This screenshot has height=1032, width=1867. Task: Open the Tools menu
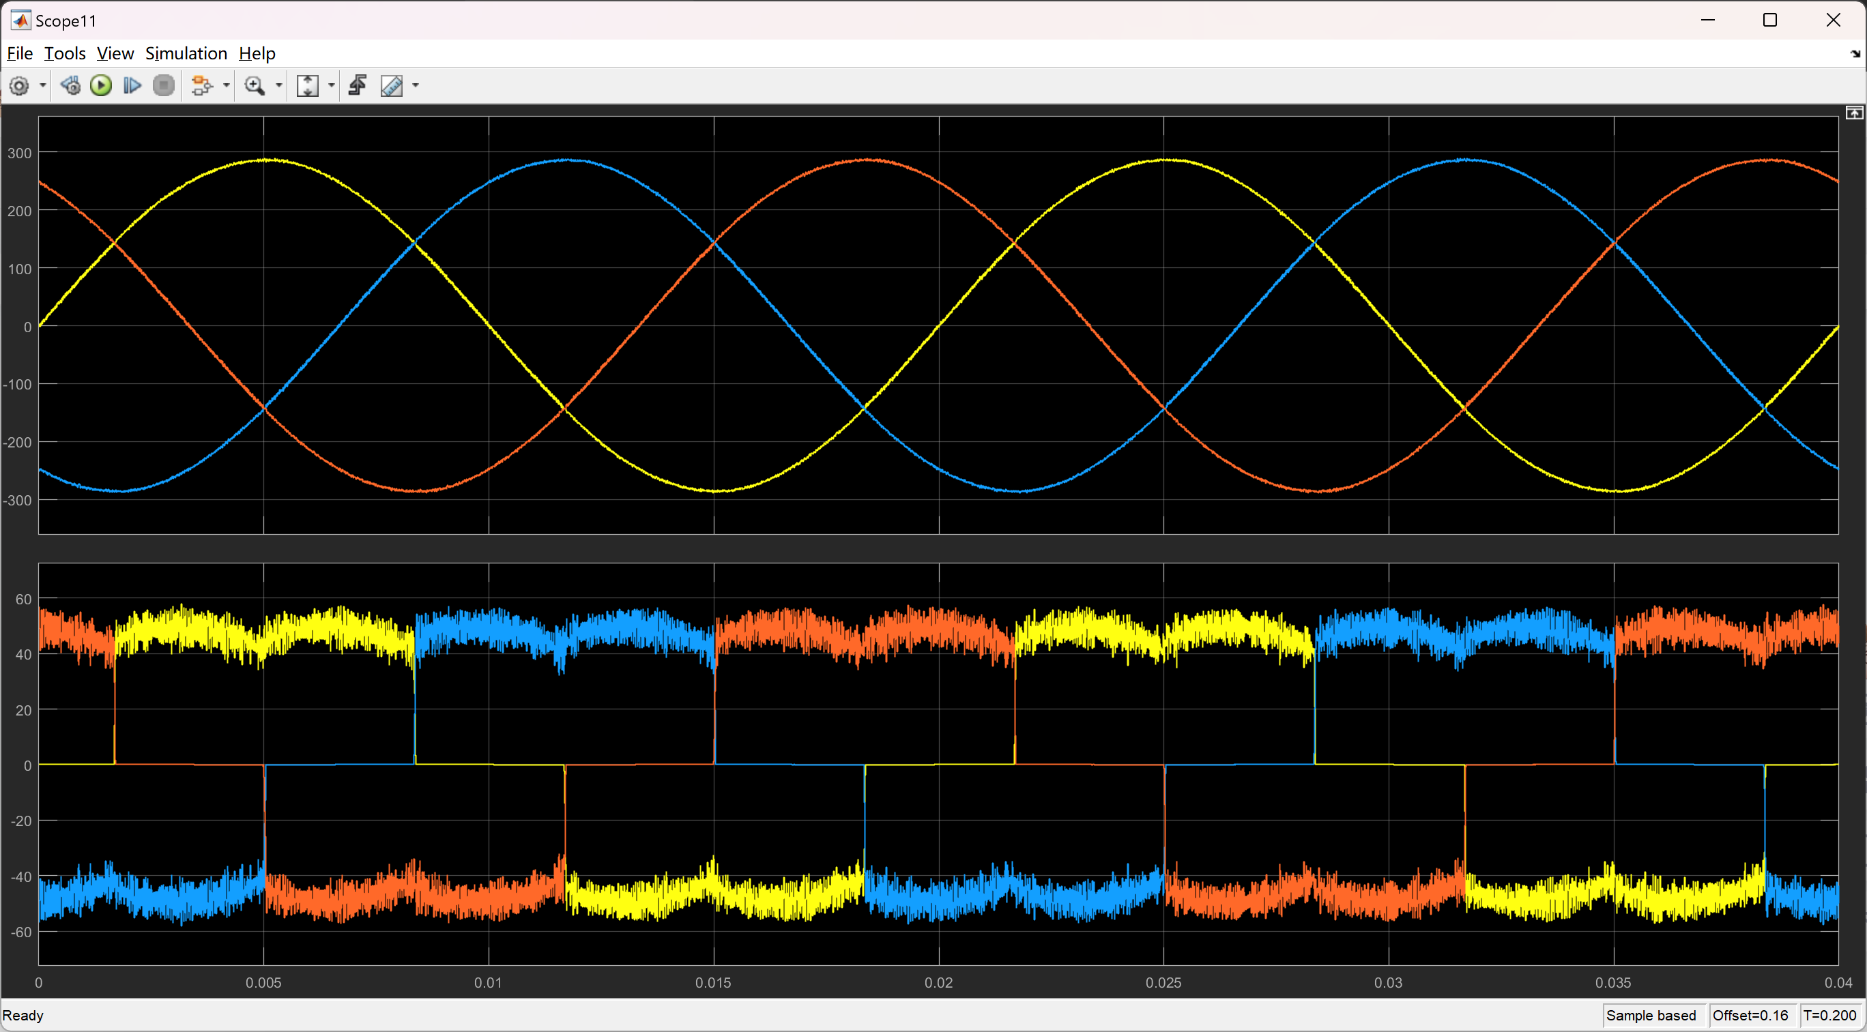click(65, 54)
